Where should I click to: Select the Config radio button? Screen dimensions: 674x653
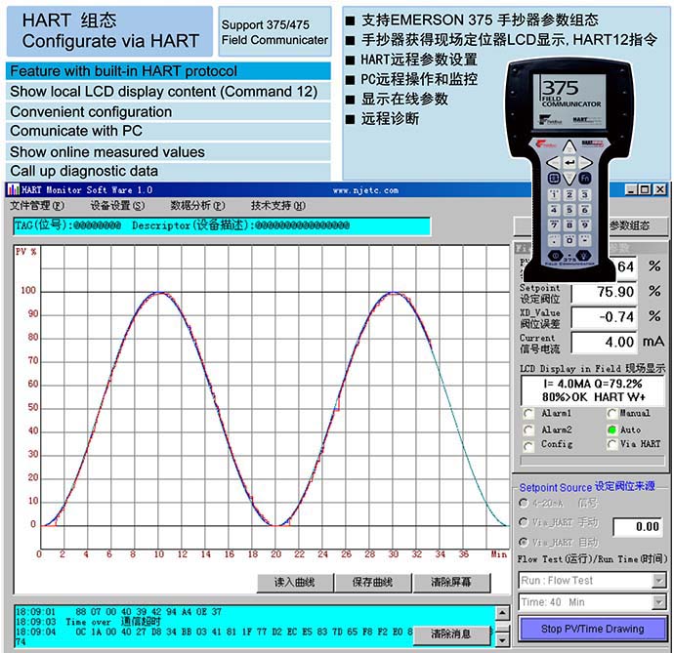pyautogui.click(x=528, y=445)
